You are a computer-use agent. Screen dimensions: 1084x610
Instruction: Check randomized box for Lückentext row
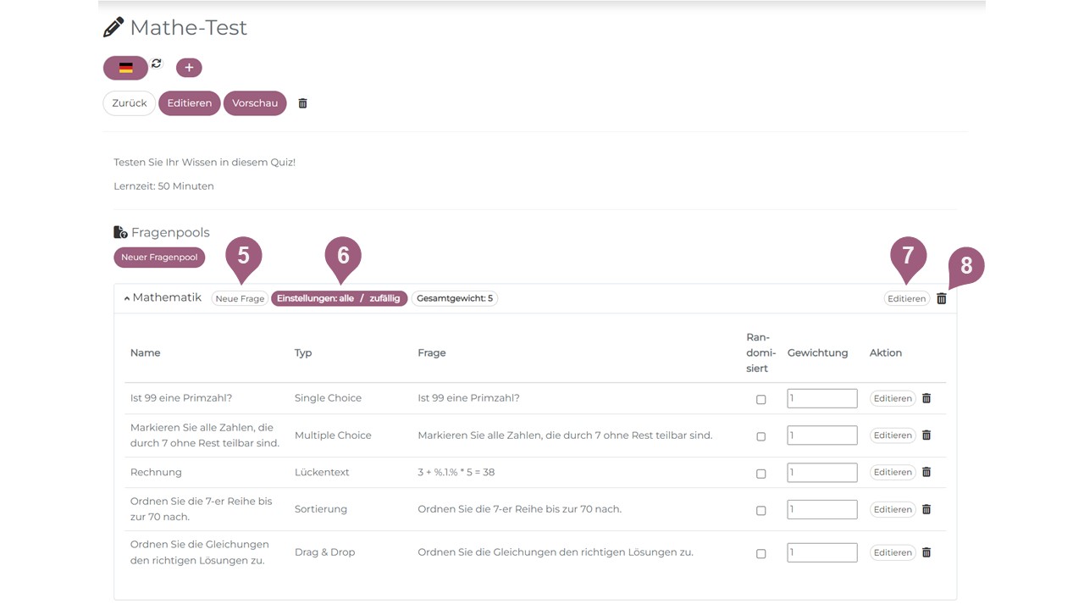pyautogui.click(x=760, y=474)
